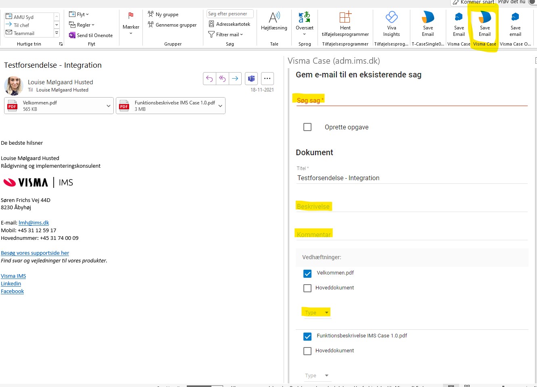
Task: Click the Titel field
Action: pyautogui.click(x=412, y=178)
